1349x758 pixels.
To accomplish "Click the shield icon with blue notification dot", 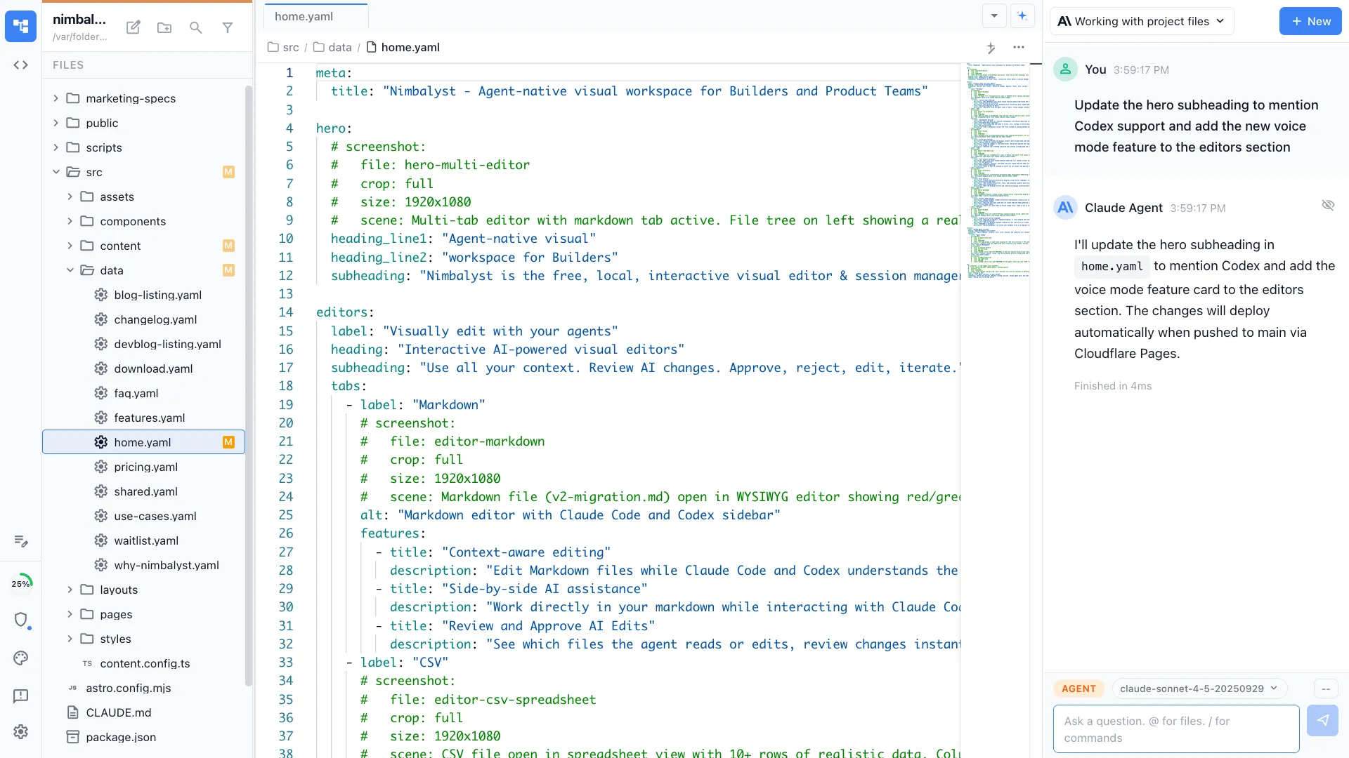I will point(22,621).
